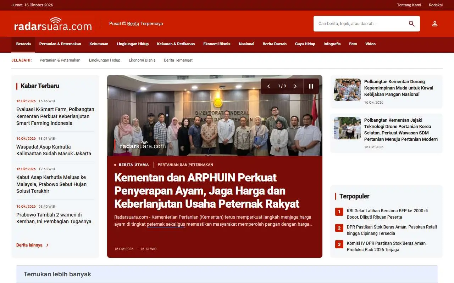Open Polbangtan Teknologi Drone article thumbnail
Screen dimensions: 454x283
(x=347, y=128)
